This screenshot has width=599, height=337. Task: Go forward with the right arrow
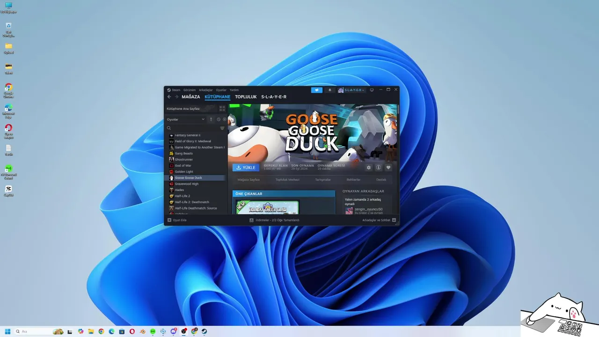[x=176, y=97]
